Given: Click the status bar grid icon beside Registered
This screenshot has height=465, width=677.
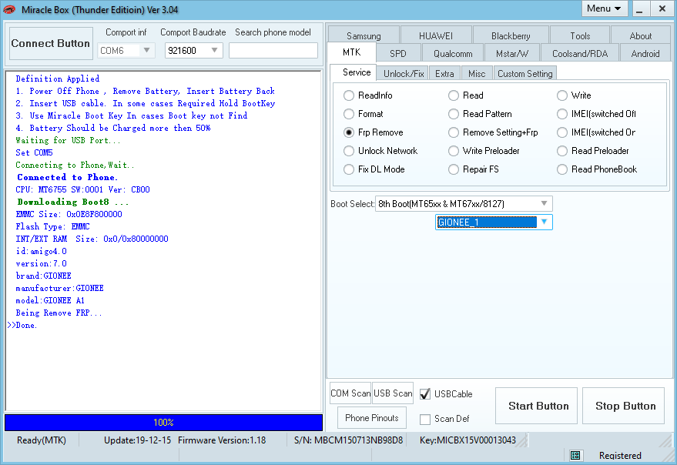Looking at the screenshot, I should pos(575,455).
